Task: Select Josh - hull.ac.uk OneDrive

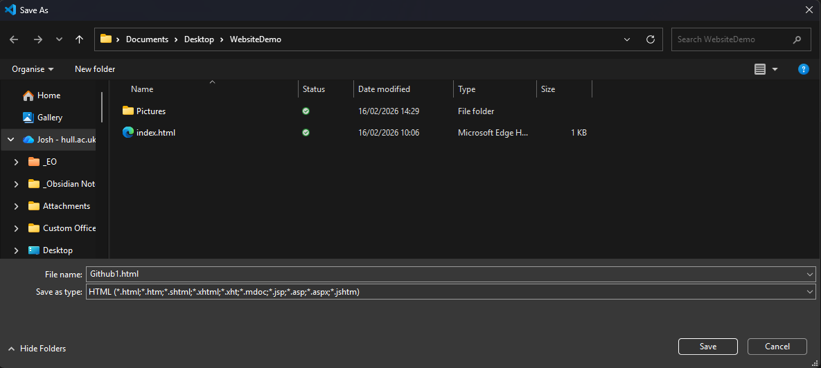Action: click(67, 140)
